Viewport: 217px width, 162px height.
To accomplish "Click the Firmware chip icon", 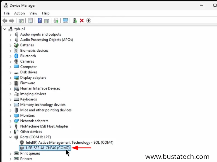I will (x=16, y=83).
